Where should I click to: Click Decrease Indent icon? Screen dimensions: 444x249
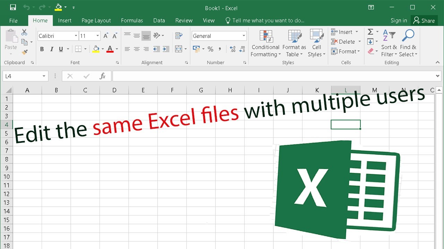click(156, 49)
